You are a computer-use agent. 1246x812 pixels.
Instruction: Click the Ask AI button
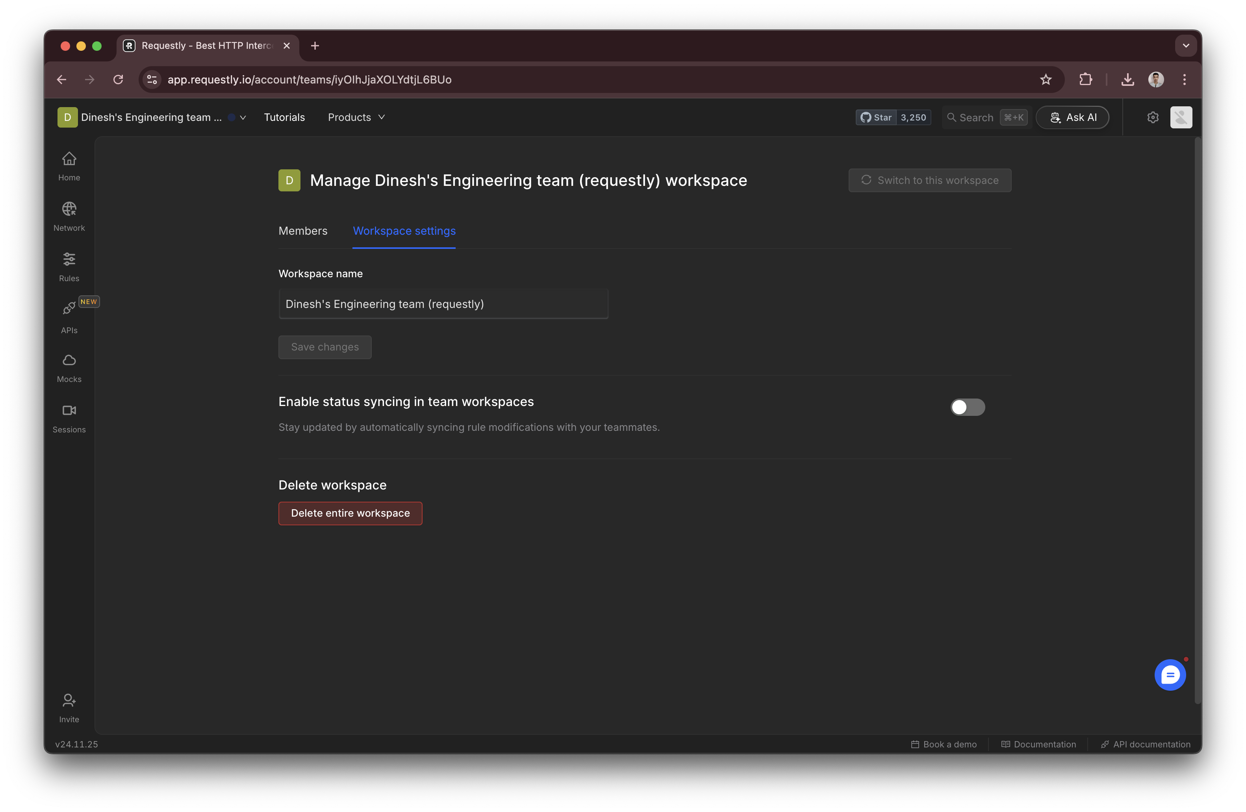pyautogui.click(x=1072, y=117)
